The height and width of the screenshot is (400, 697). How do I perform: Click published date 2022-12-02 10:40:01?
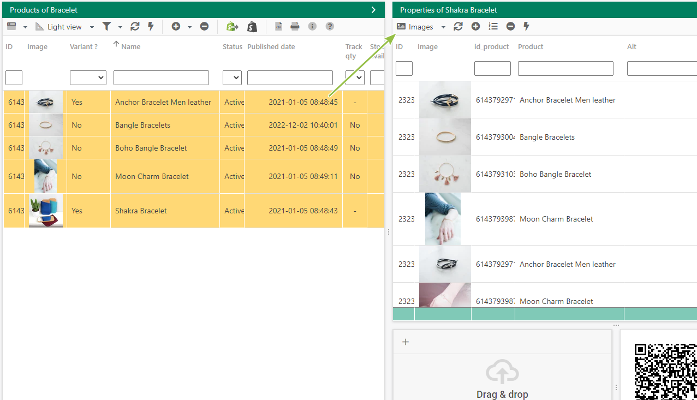303,125
